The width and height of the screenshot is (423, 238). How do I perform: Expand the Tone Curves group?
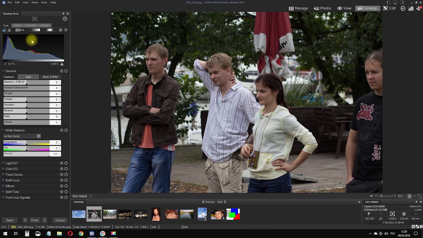pyautogui.click(x=3, y=175)
